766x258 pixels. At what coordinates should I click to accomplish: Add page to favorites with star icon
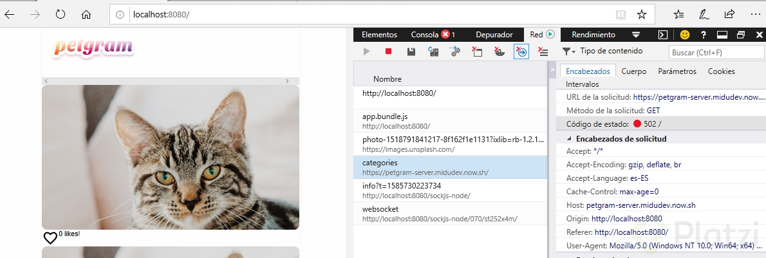642,15
